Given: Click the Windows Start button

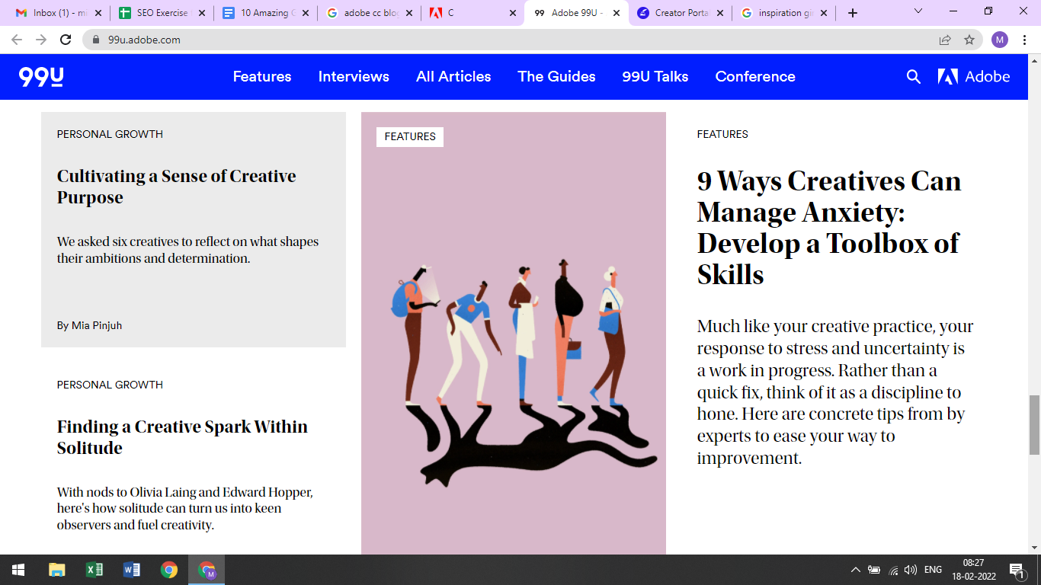Looking at the screenshot, I should [17, 569].
